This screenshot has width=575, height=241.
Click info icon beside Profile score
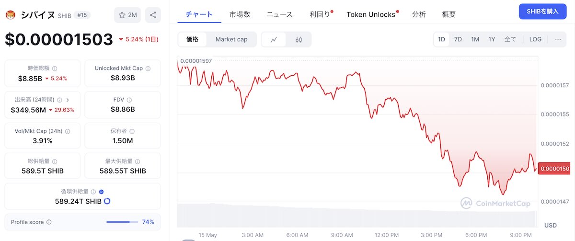(49, 222)
